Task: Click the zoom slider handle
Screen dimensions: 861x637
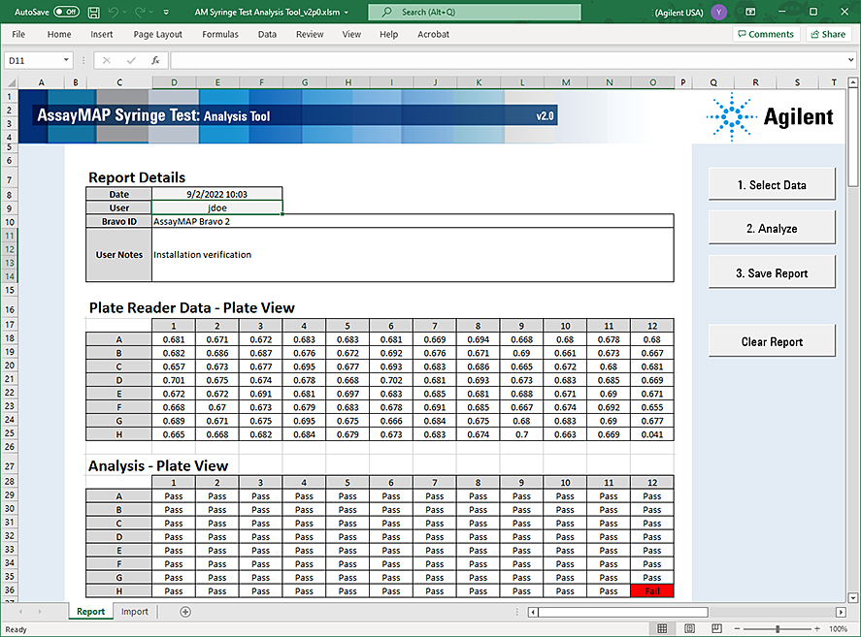Action: click(778, 629)
